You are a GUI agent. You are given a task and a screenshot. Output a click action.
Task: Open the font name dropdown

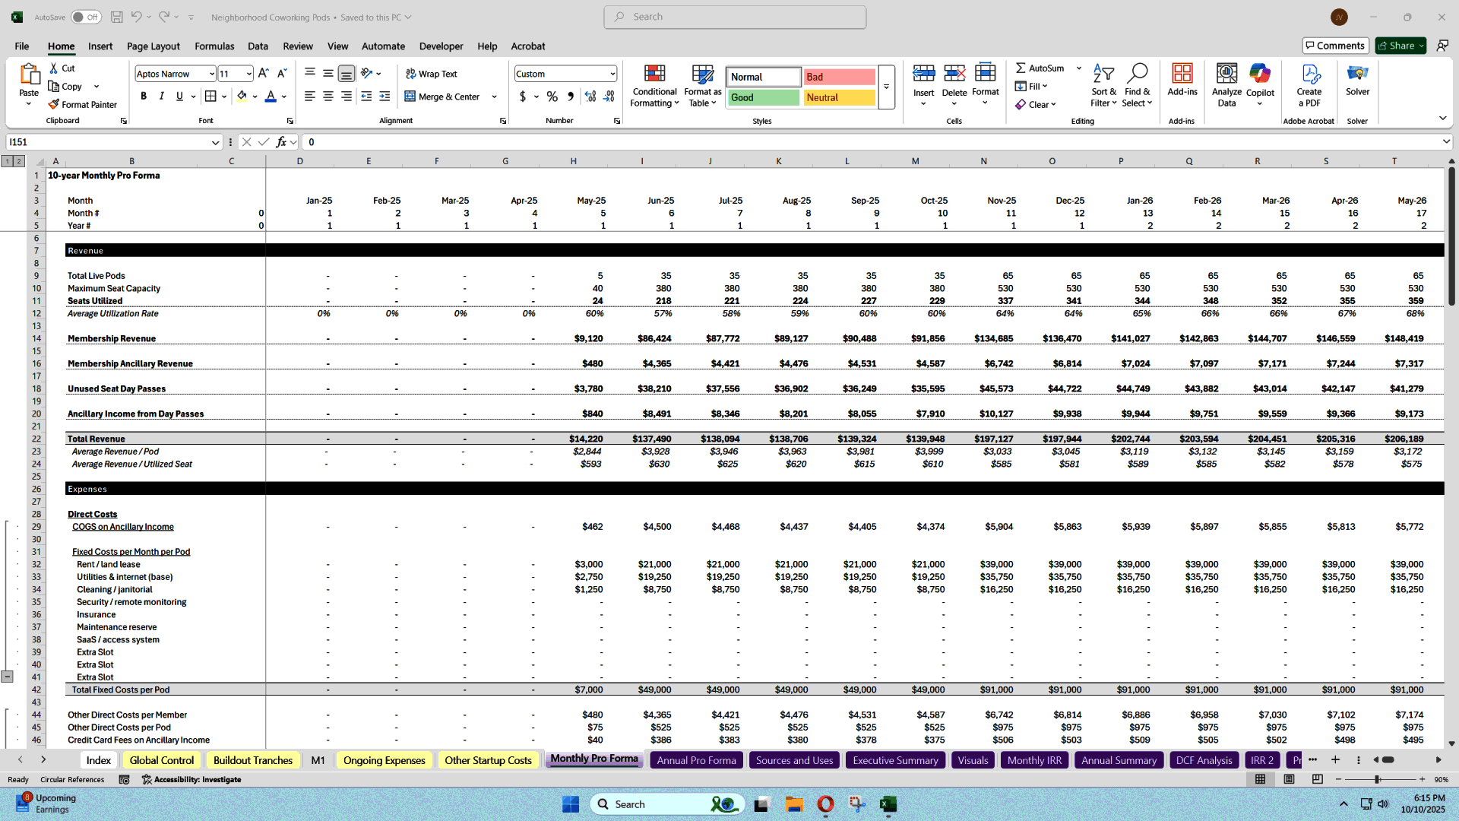point(211,74)
